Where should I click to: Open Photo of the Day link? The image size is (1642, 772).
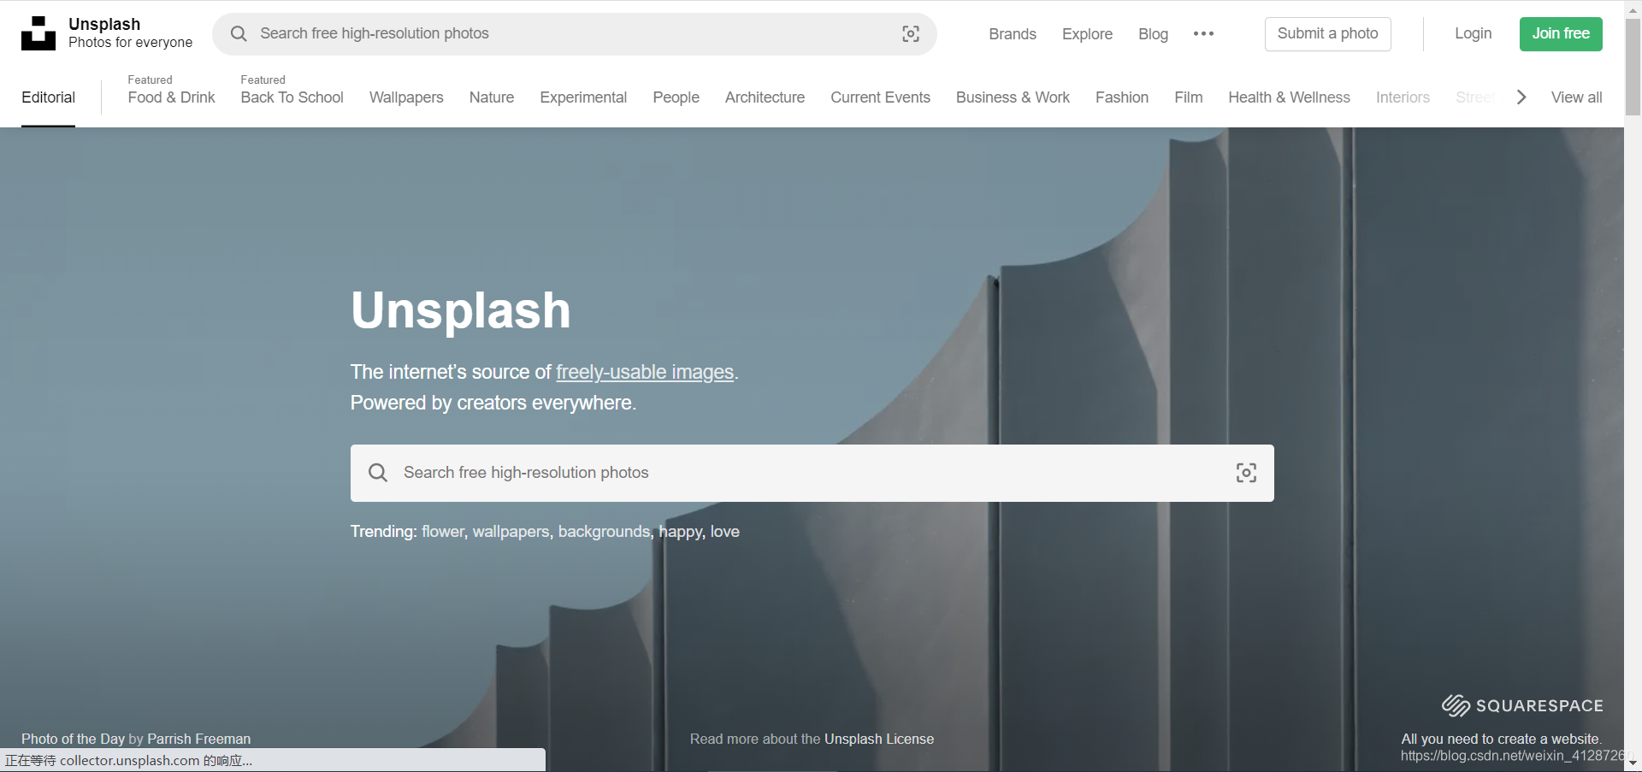(x=73, y=739)
